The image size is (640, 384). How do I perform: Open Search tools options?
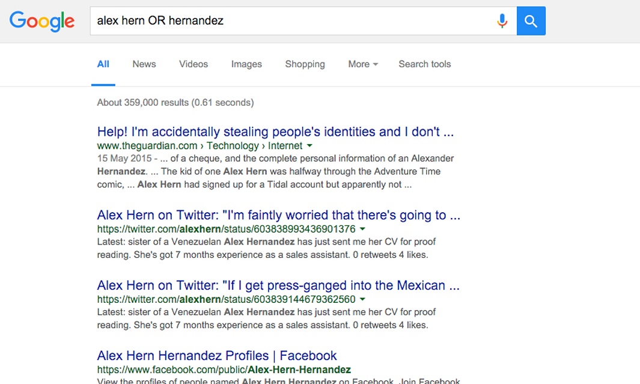[424, 64]
